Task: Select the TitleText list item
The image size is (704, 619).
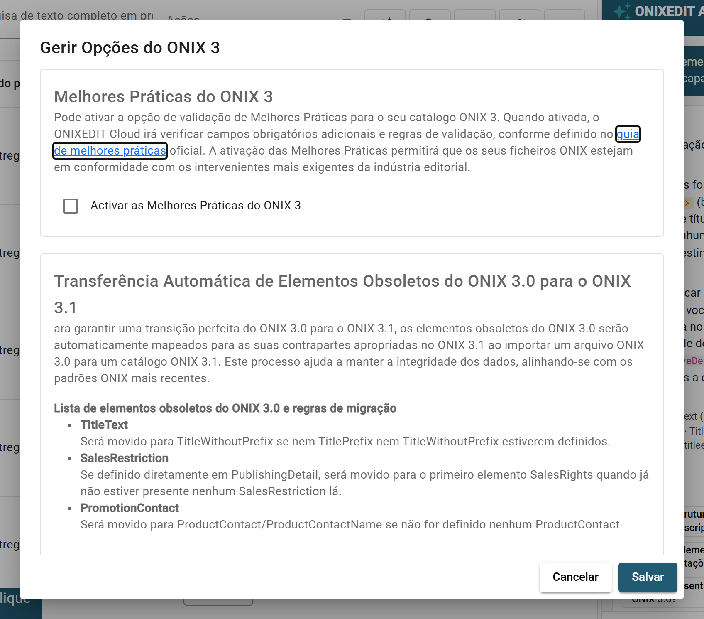Action: [x=104, y=425]
